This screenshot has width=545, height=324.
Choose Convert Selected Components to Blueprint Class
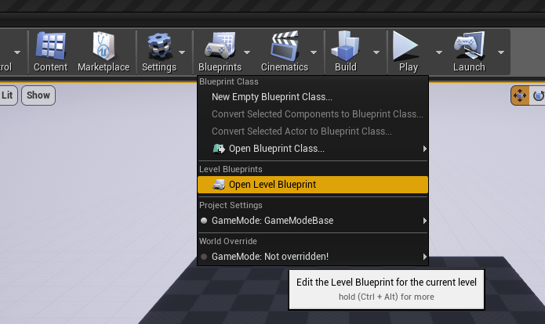coord(313,114)
